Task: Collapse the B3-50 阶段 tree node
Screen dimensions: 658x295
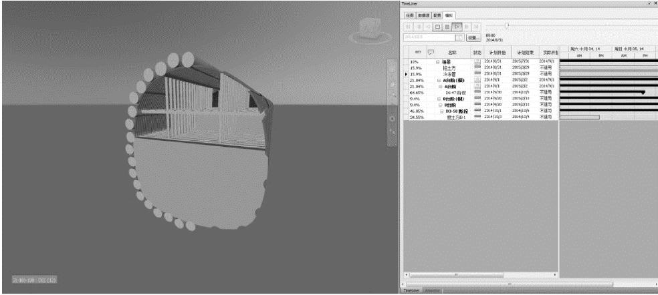Action: 442,111
